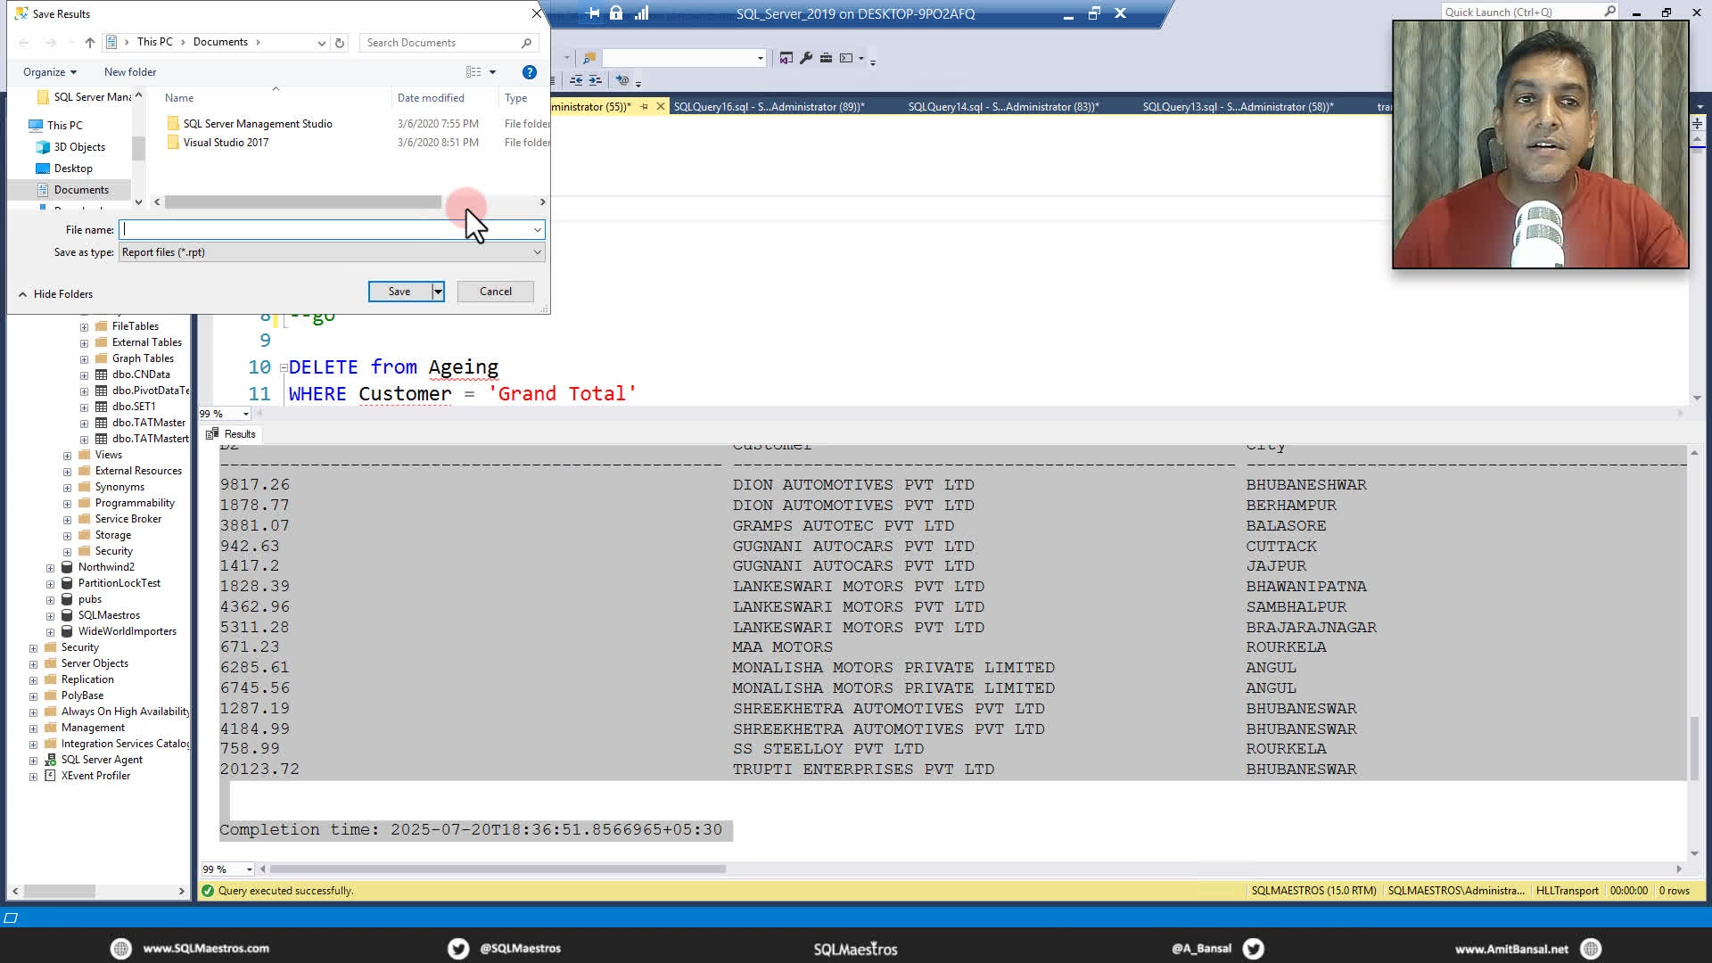Click file list horizontal scrollbar in dialog
This screenshot has width=1712, height=963.
(x=303, y=202)
